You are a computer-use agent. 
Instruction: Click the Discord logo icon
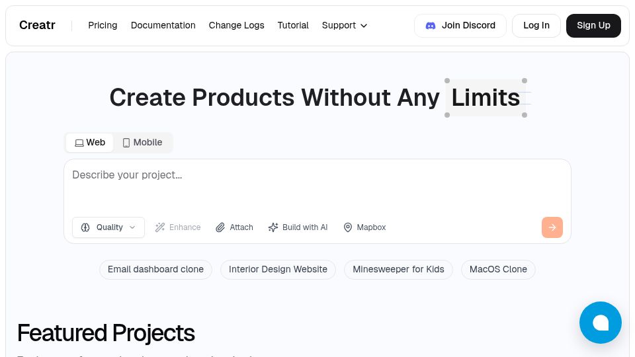431,26
